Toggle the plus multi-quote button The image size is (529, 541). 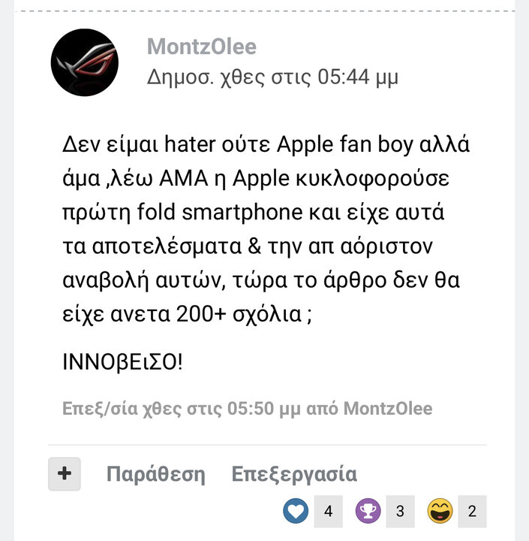click(x=65, y=473)
